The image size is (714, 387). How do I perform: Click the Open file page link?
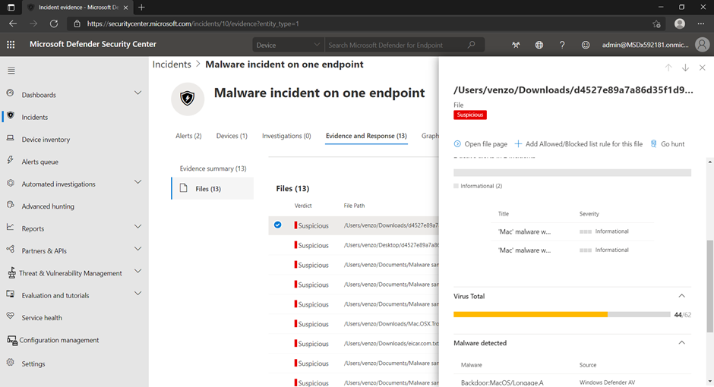[480, 143]
